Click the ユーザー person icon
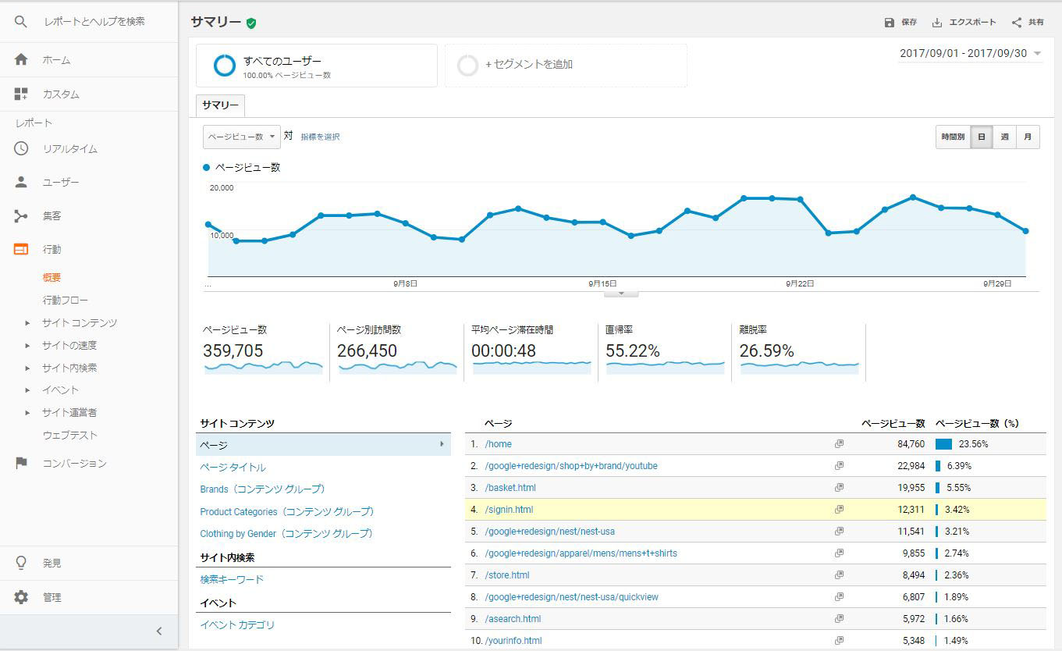The image size is (1062, 651). click(x=21, y=182)
